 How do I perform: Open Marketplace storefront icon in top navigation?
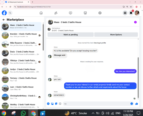click(x=85, y=13)
